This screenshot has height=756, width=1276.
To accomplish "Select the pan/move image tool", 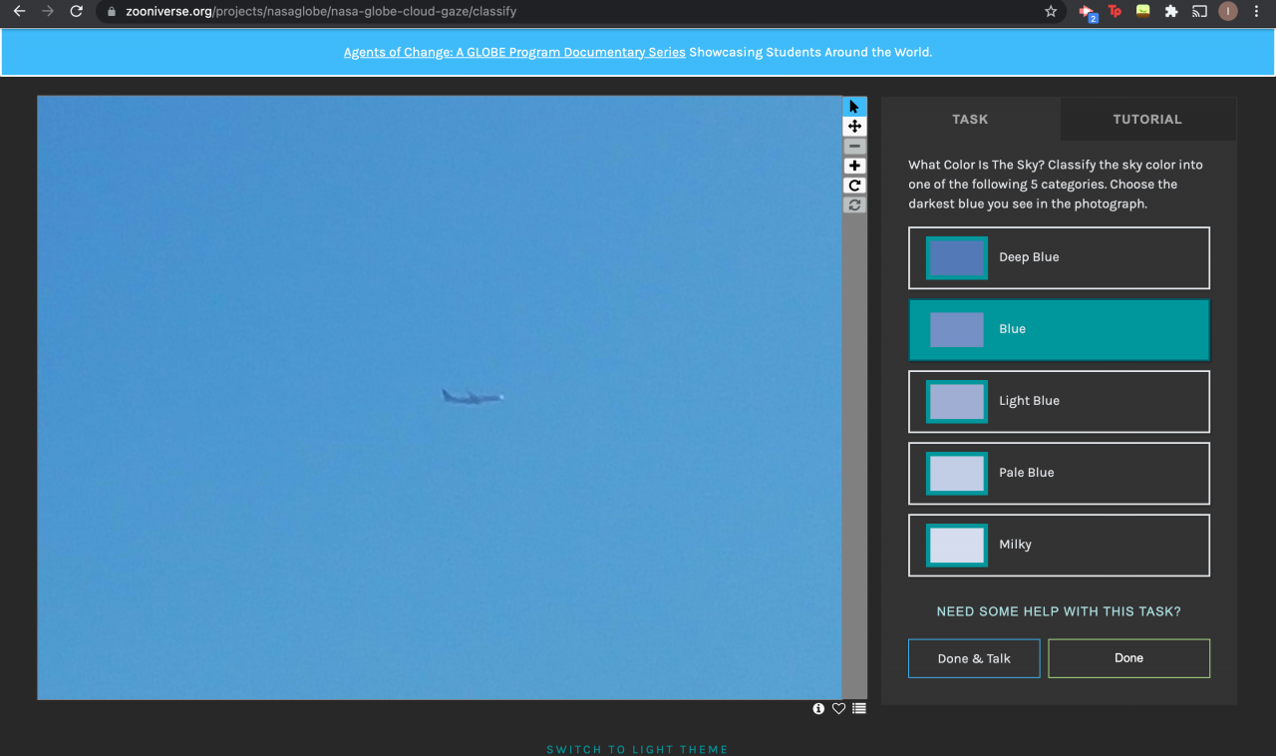I will pyautogui.click(x=854, y=127).
